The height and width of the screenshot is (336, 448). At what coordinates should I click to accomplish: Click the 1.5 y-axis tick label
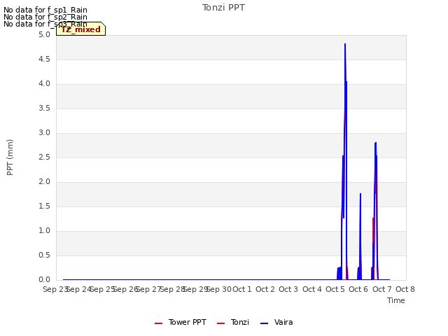(x=44, y=206)
